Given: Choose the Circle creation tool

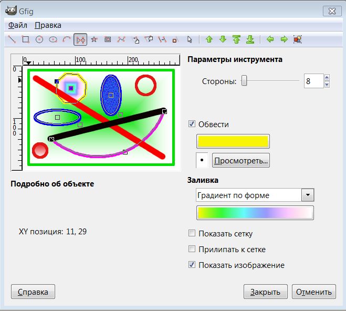Looking at the screenshot, I should (x=39, y=39).
